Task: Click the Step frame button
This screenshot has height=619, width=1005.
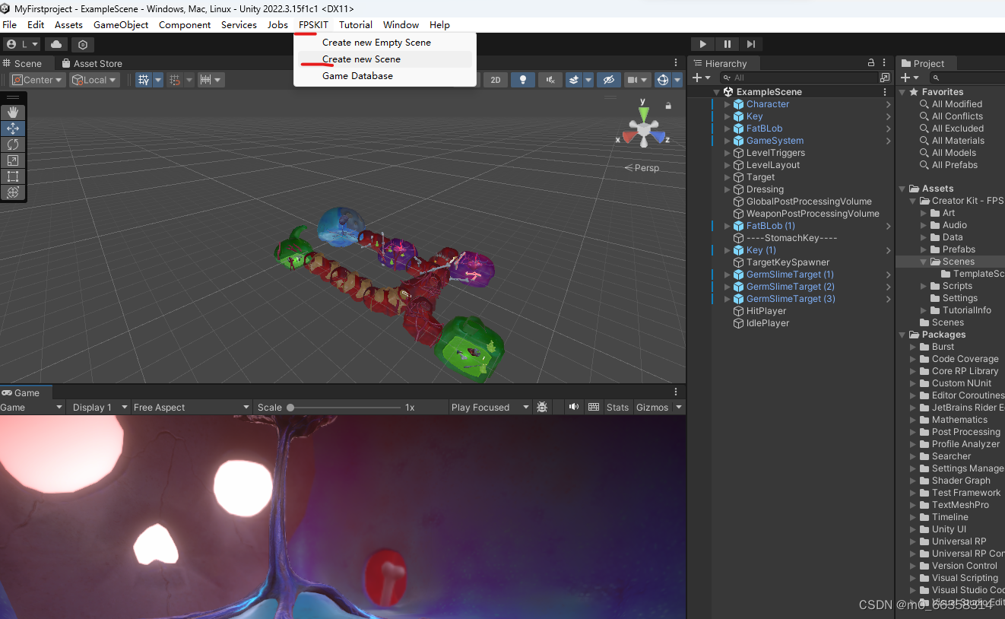Action: pyautogui.click(x=750, y=45)
